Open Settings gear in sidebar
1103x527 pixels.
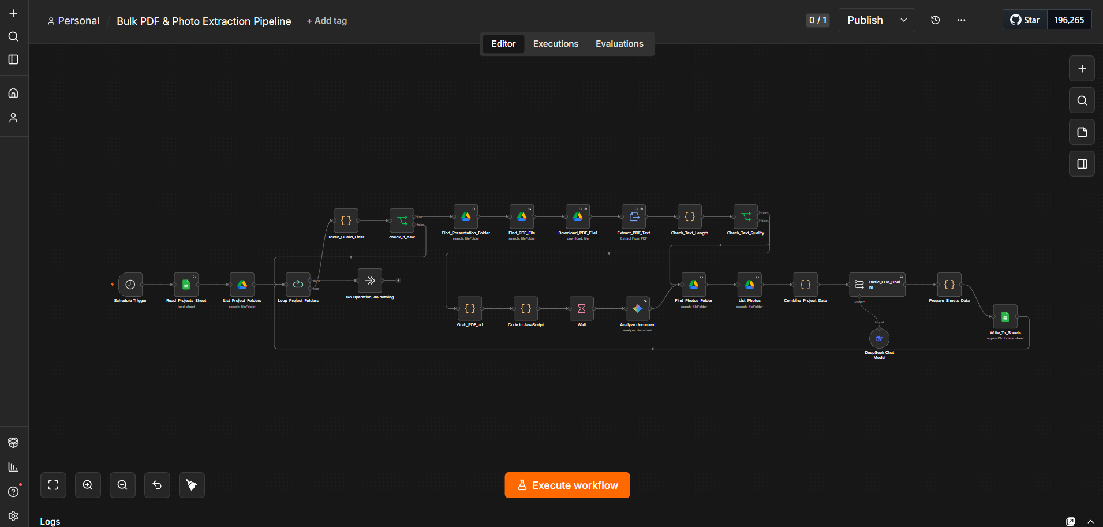coord(13,516)
